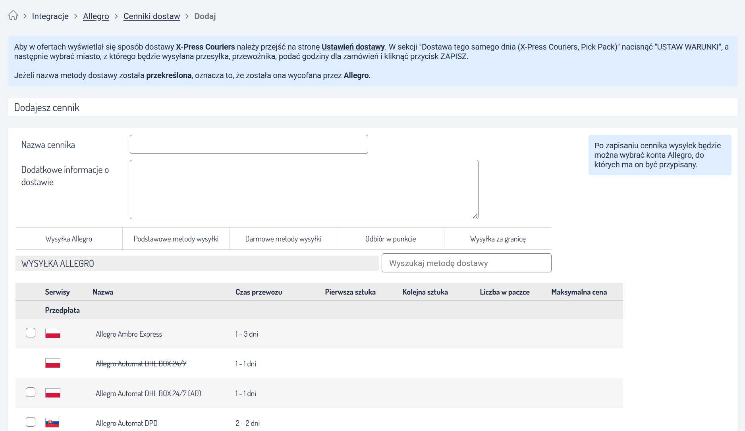Select the Allegro Automat DPD checkbox

point(31,422)
